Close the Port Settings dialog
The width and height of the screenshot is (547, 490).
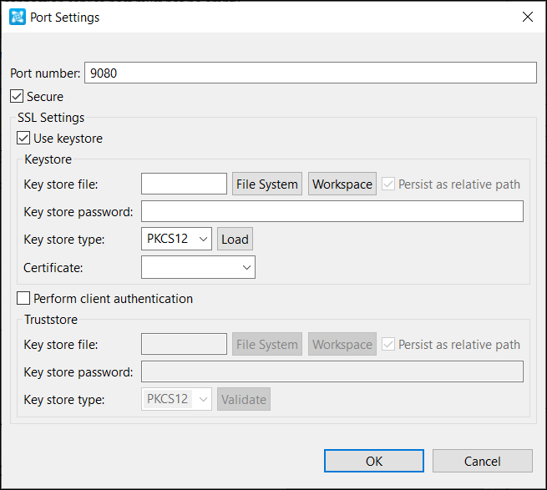(x=528, y=17)
